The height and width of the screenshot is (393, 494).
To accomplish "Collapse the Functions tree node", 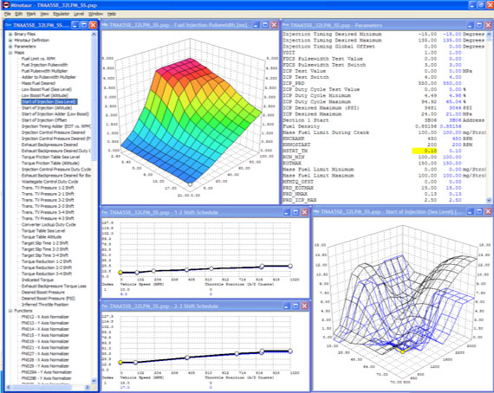I will (x=10, y=311).
